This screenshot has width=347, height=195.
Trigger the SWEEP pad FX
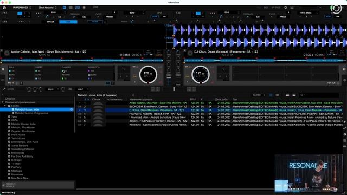(47, 69)
